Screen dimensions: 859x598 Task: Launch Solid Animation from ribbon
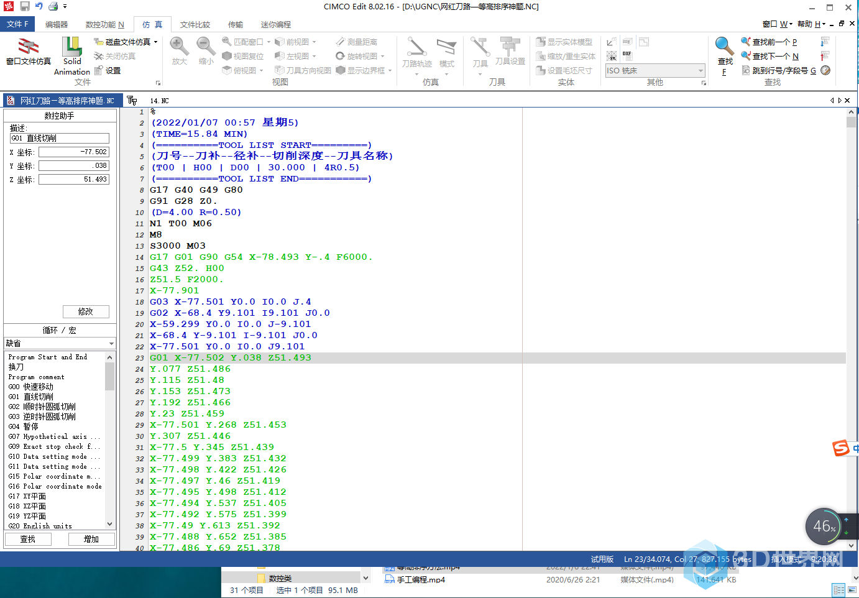(x=72, y=55)
